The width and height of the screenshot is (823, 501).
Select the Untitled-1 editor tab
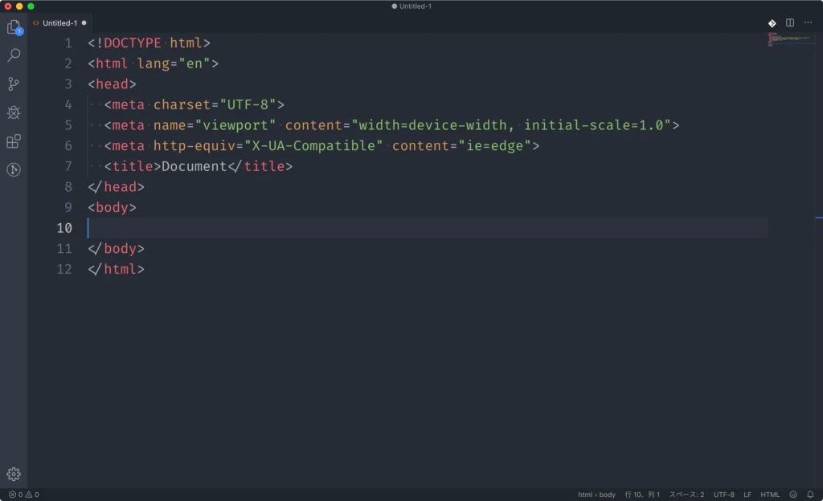click(x=59, y=23)
